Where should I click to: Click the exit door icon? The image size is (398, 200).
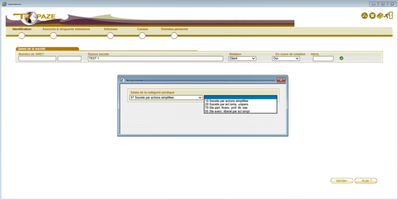point(388,16)
